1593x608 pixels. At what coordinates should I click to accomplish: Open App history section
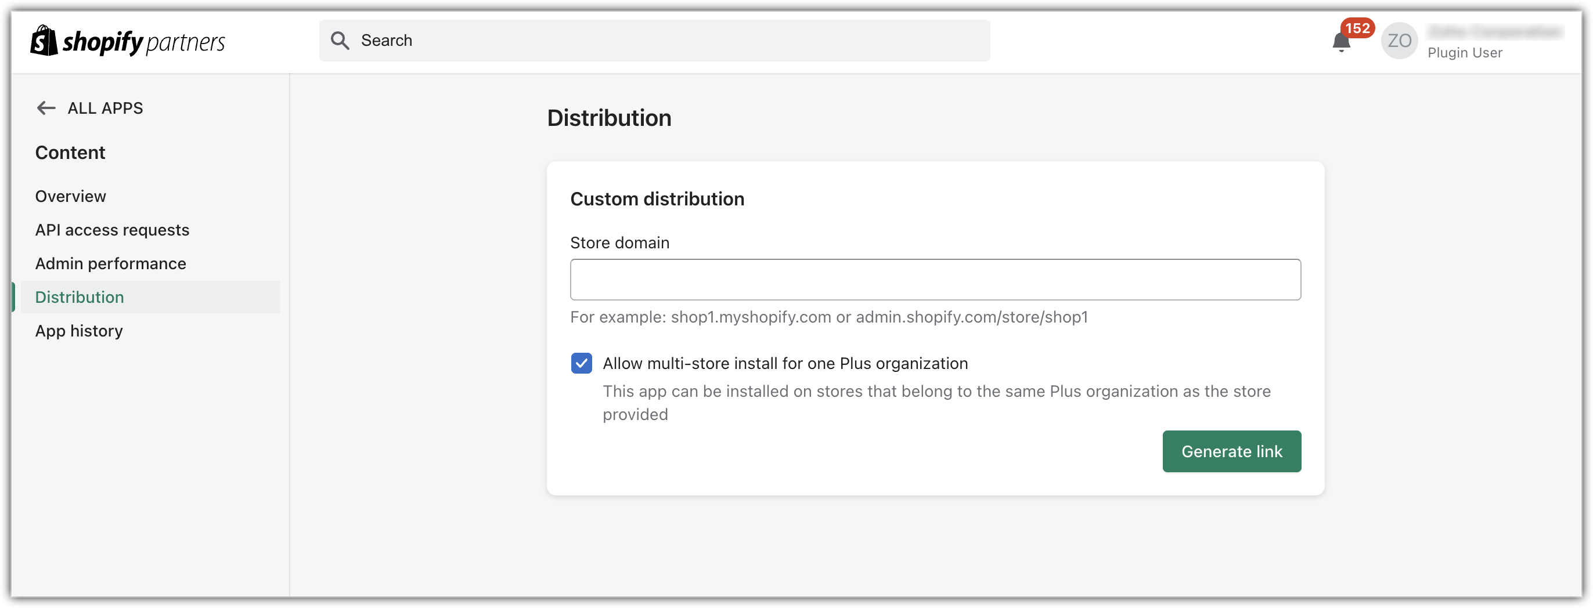[79, 331]
